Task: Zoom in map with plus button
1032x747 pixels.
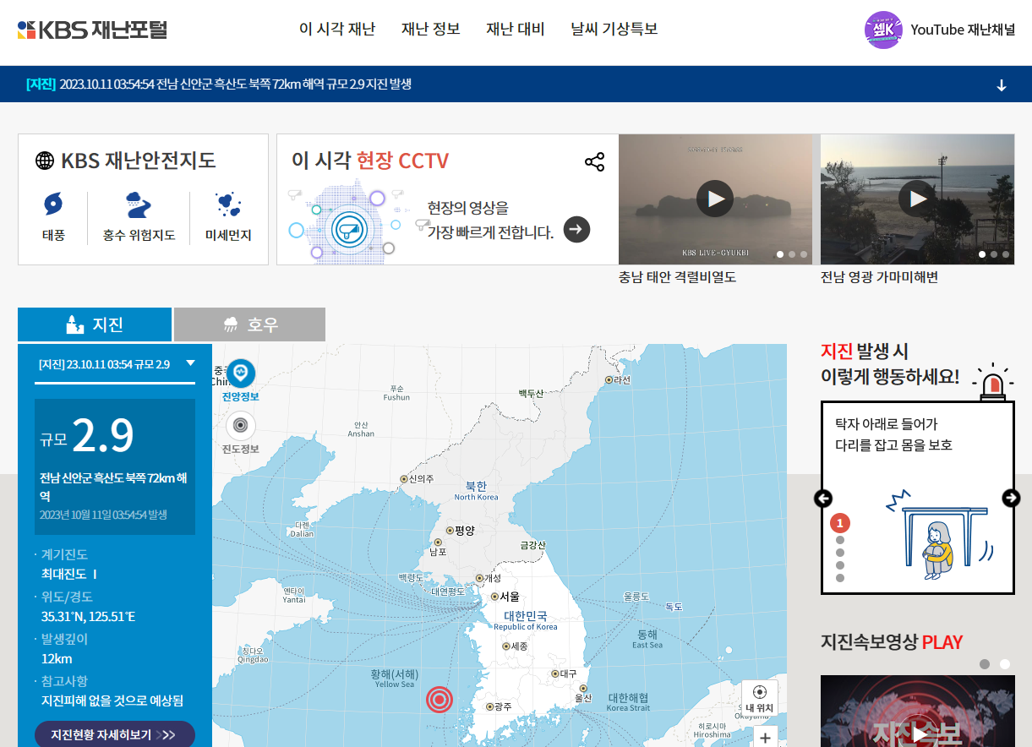Action: 765,737
